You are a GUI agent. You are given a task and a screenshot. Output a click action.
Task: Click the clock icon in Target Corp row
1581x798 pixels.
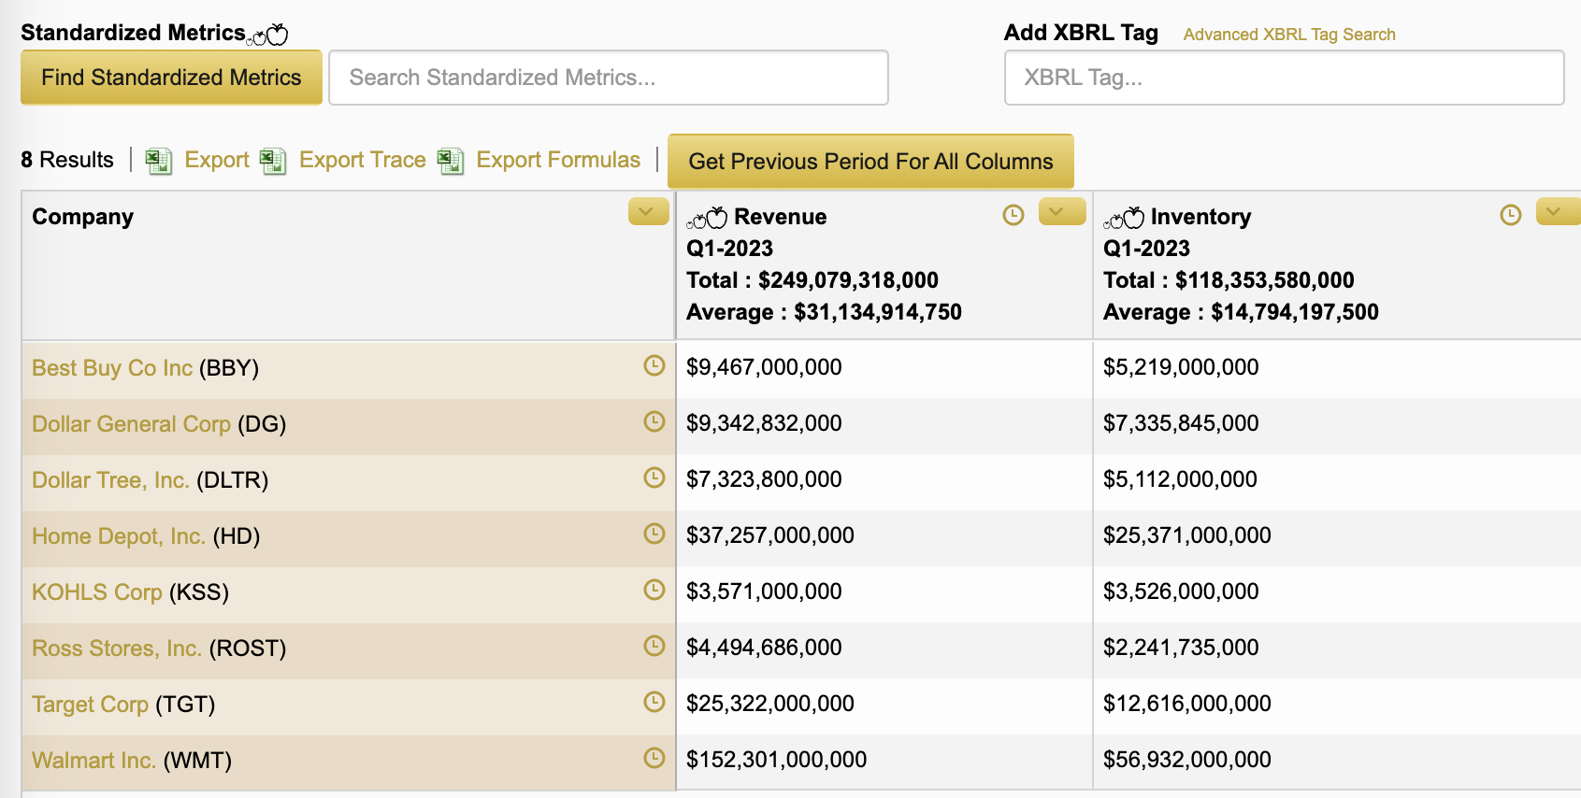click(x=654, y=702)
